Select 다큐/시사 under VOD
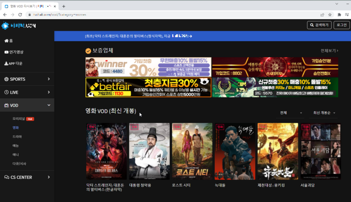Viewport: 351px width, 202px height. 19,163
